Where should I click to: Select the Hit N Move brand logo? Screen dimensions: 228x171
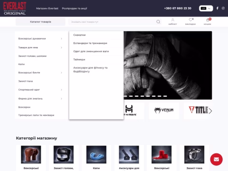pyautogui.click(x=130, y=110)
